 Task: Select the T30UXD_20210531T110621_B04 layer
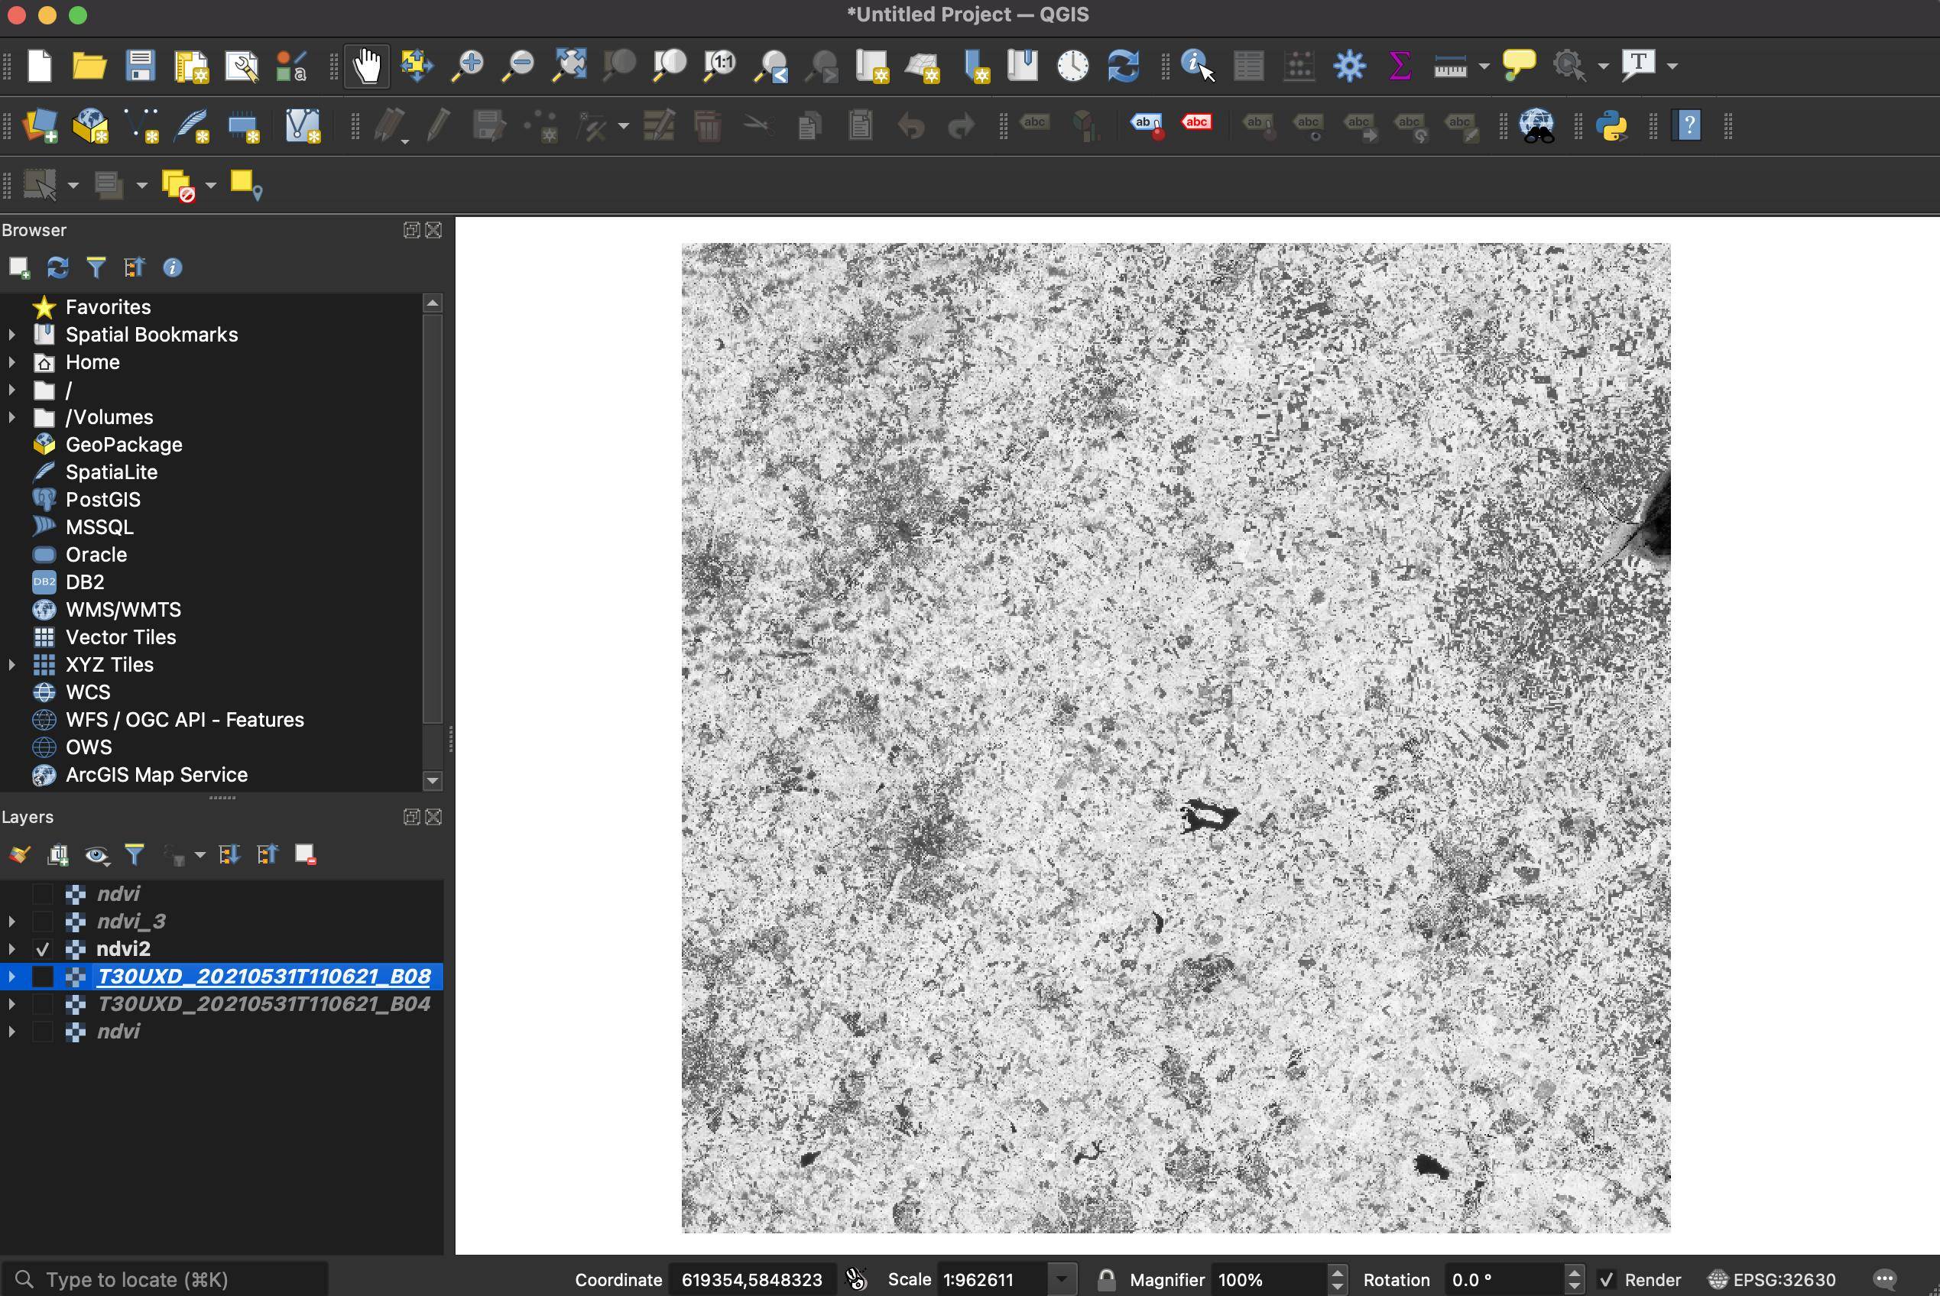(264, 1004)
